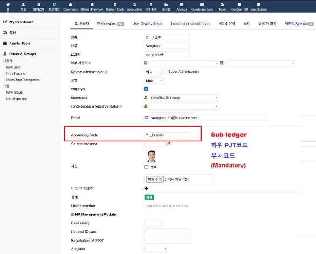The height and width of the screenshot is (254, 316).
Task: Click the tag icon beside 태그 / 카테고리
Action: click(147, 188)
